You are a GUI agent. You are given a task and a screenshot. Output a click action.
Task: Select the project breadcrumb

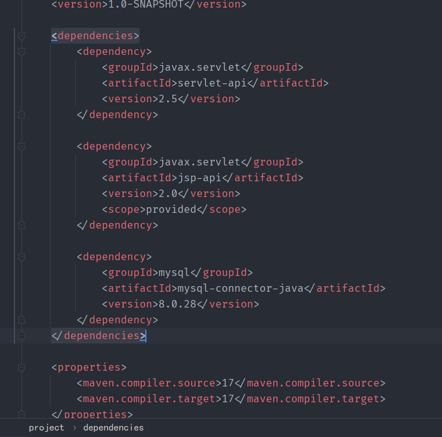point(46,428)
